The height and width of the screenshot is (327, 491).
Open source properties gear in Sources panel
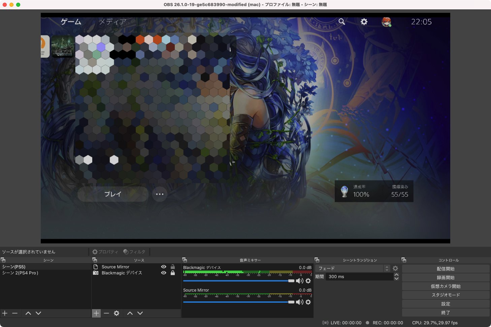pyautogui.click(x=117, y=313)
